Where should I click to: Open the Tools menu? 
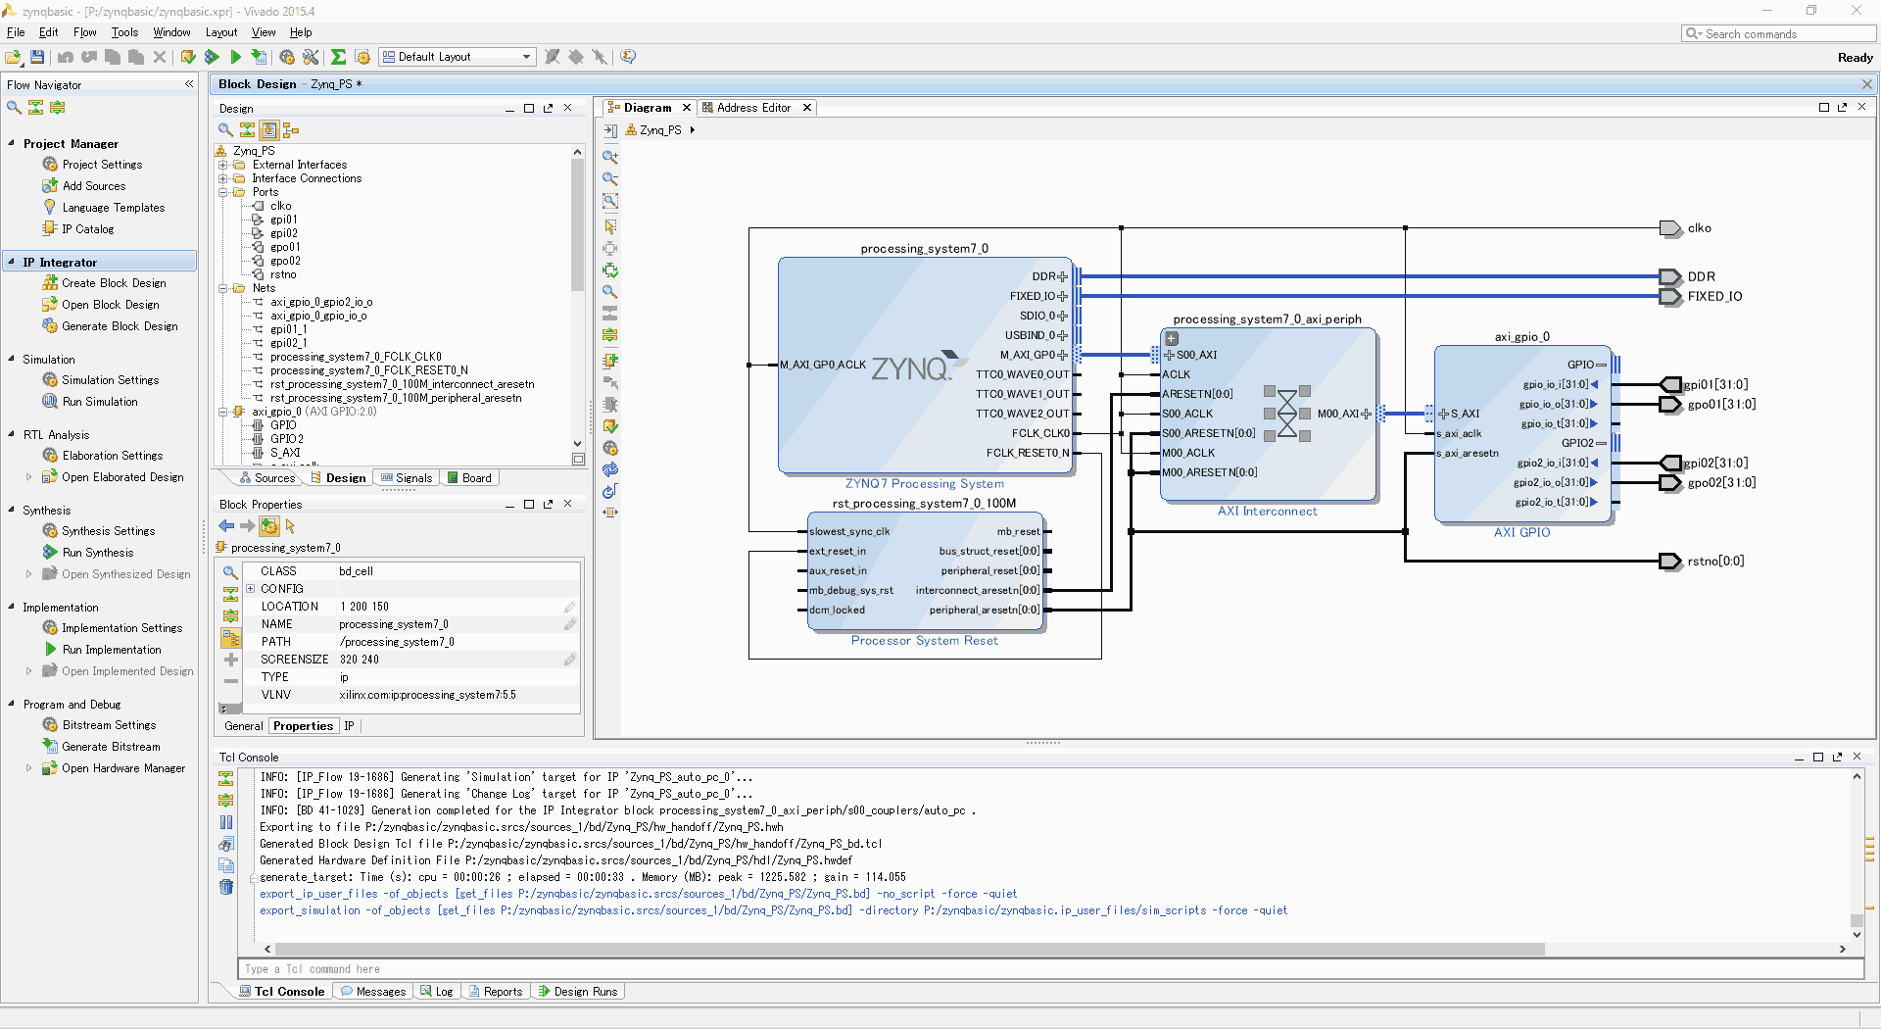click(124, 32)
